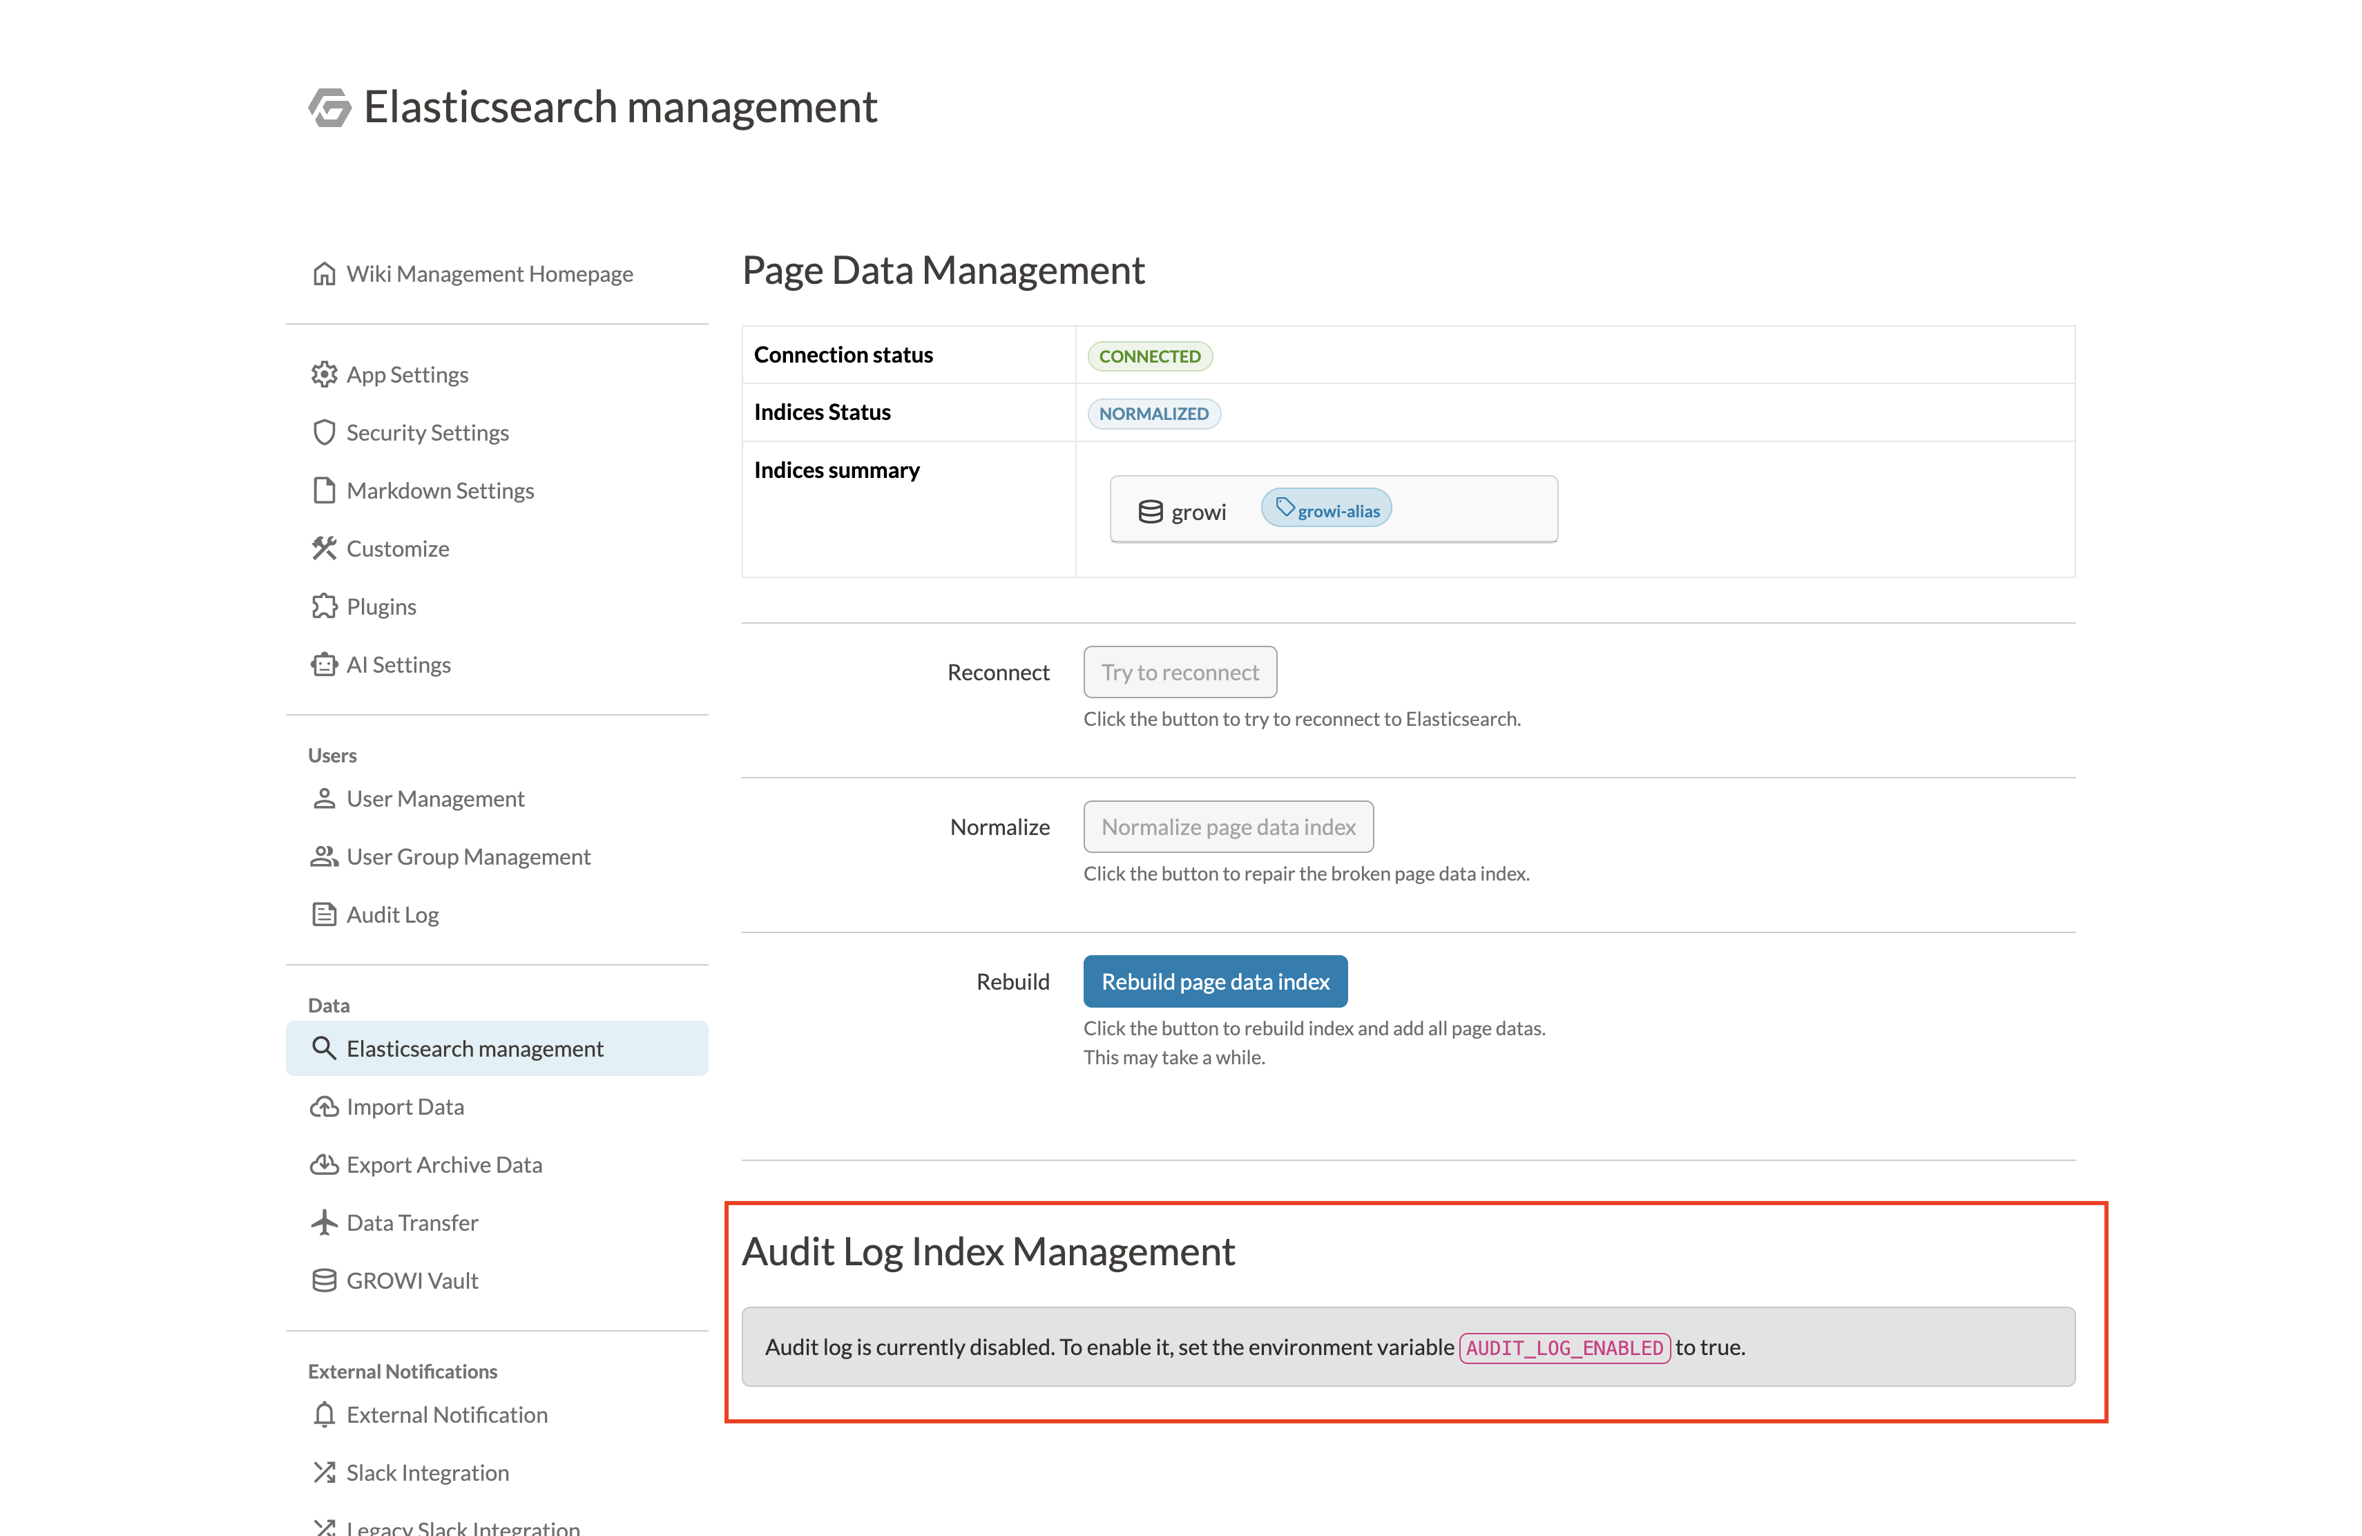
Task: Click the cloud download icon for Export Archive Data
Action: (323, 1164)
